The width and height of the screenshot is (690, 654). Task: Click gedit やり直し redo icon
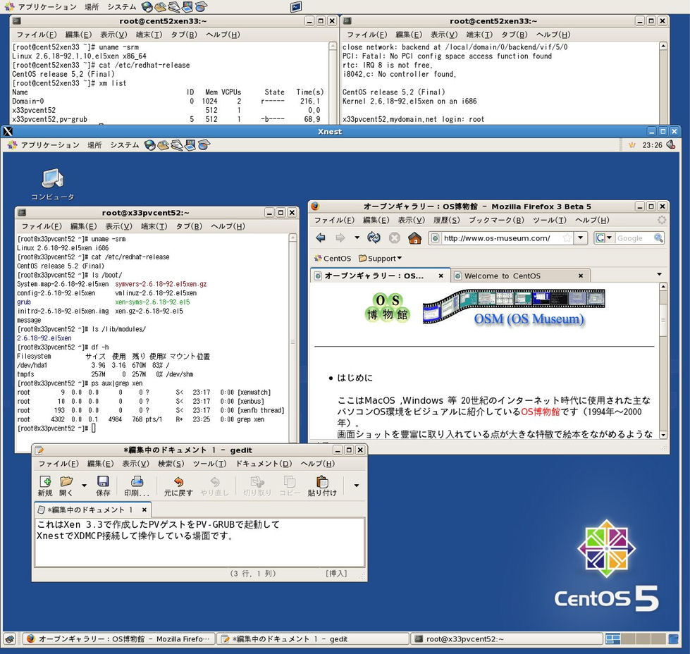[215, 486]
